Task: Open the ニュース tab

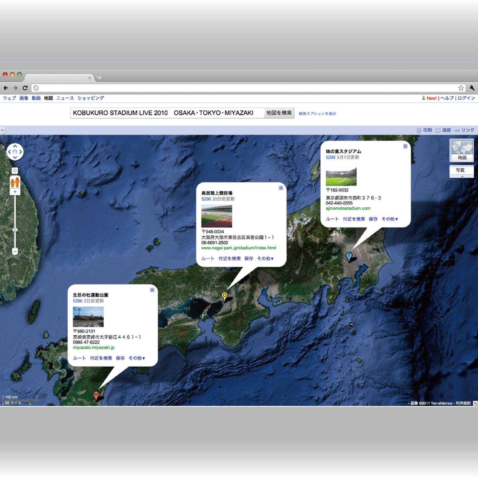Action: (x=65, y=98)
